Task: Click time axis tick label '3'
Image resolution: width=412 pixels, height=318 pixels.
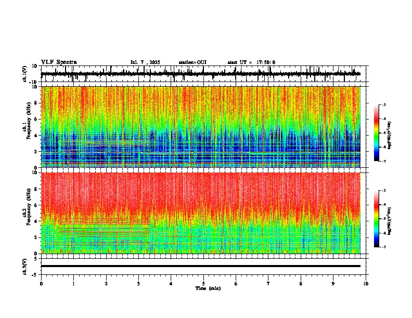Action: point(138,284)
